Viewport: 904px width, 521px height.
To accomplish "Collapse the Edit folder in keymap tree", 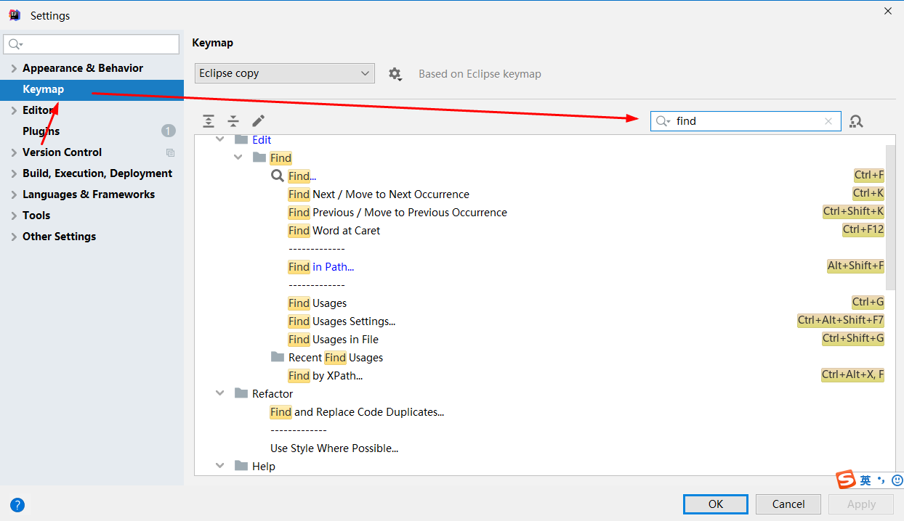I will coord(220,139).
